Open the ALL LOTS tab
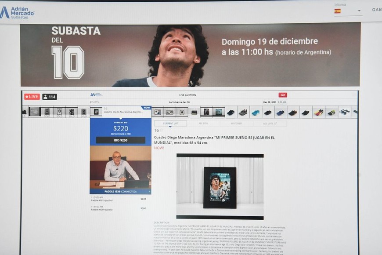Screen dimensions: 382x255 (270, 124)
